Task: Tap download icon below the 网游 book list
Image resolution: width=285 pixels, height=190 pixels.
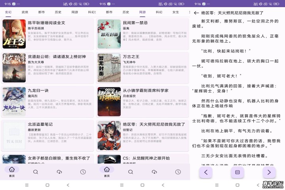Action: (154, 172)
